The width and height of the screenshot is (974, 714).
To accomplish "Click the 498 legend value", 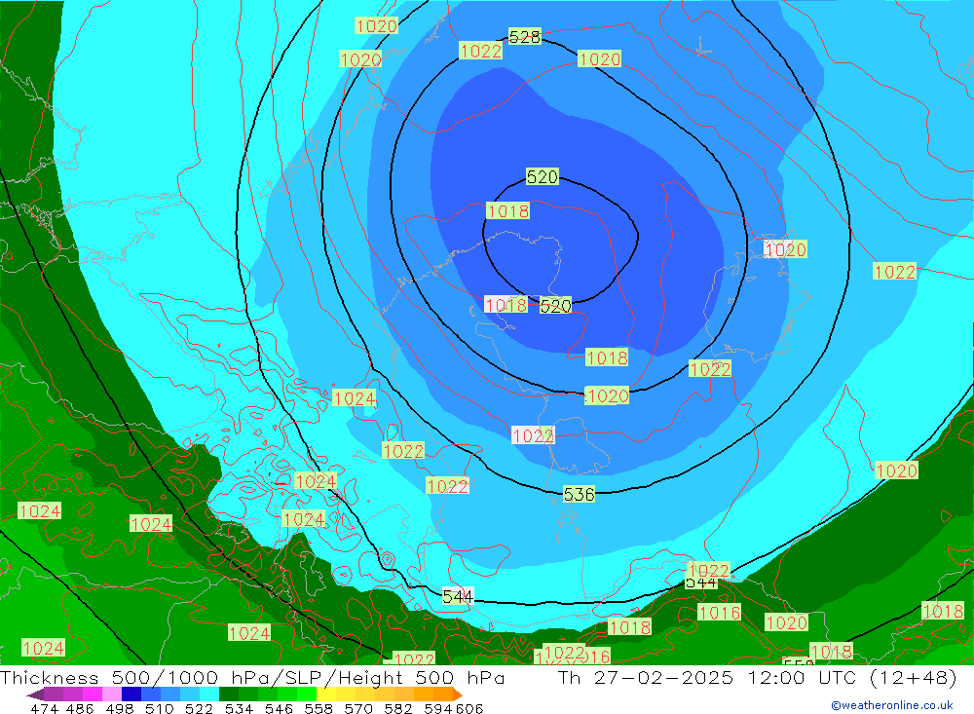I will 119,708.
